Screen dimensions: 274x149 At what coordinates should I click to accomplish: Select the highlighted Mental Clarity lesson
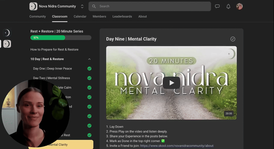(x=61, y=144)
